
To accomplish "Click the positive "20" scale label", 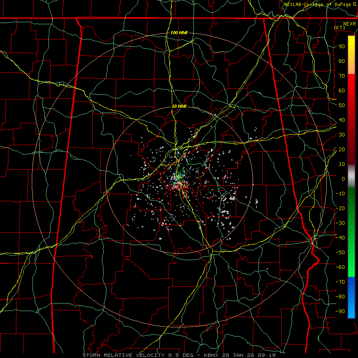I will click(x=342, y=149).
